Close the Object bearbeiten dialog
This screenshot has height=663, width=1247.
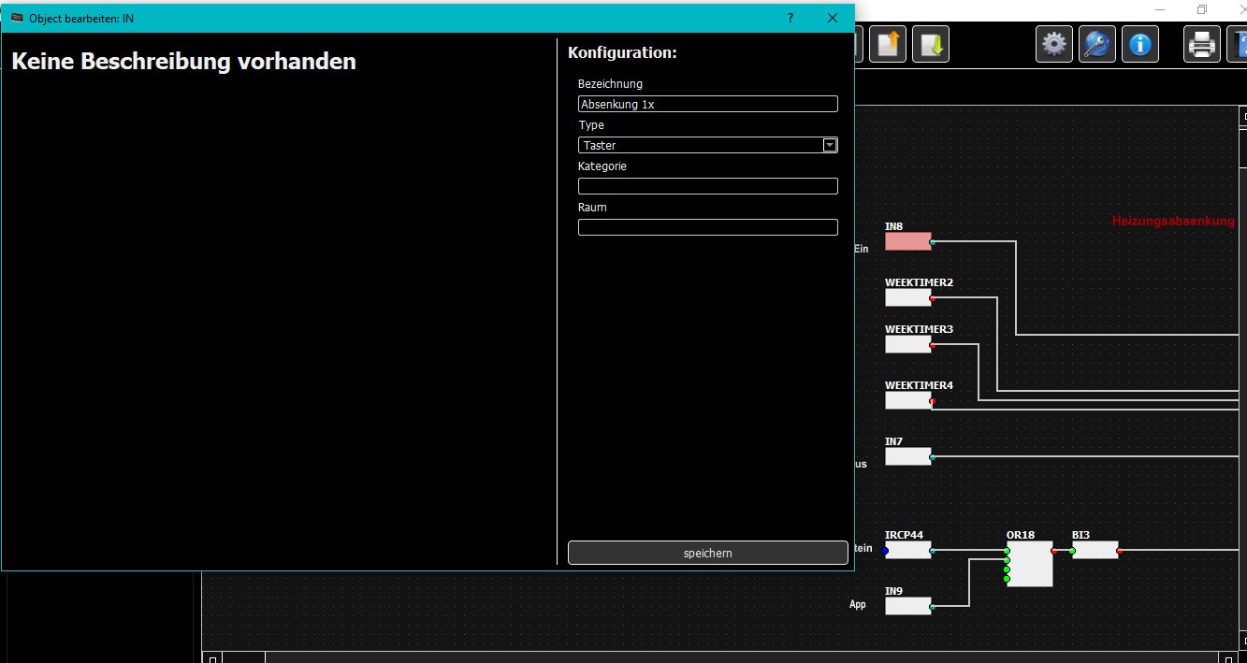click(x=833, y=18)
